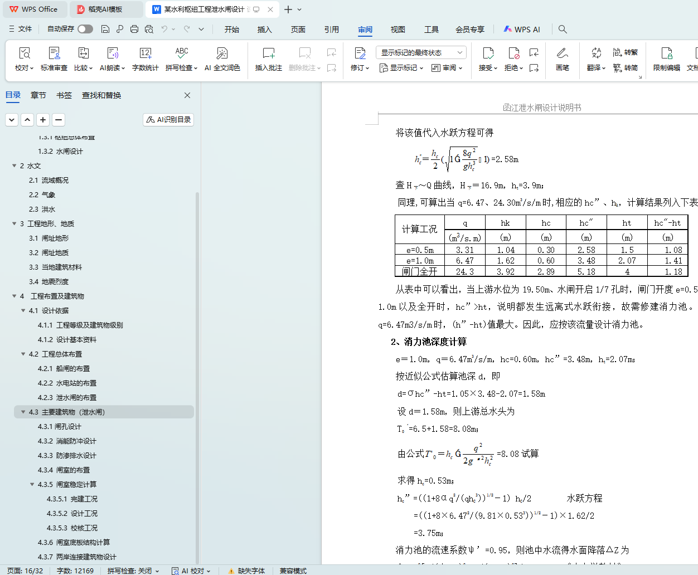Click the 字数统计 word count icon
The image size is (698, 575).
[145, 53]
